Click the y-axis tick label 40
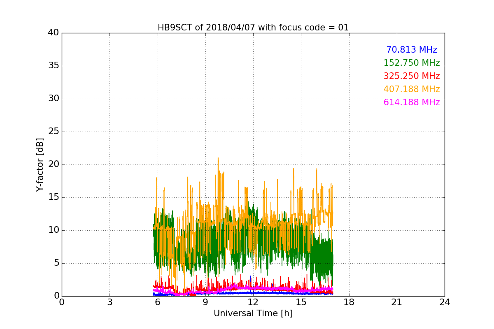494x329 pixels. (x=54, y=33)
